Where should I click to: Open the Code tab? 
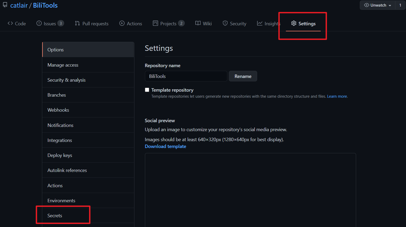[17, 23]
